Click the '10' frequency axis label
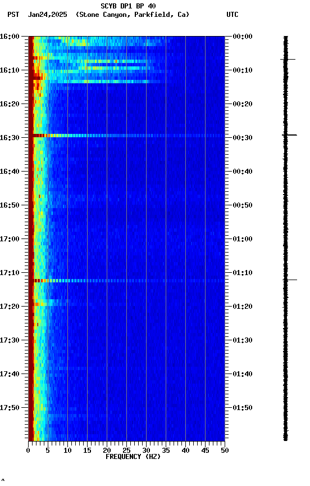Image resolution: width=310 pixels, height=486 pixels. point(67,451)
